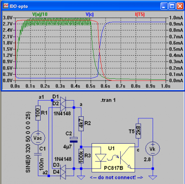Image resolution: width=185 pixels, height=184 pixels.
Task: Select capacitor C1 symbol
Action: pos(38,154)
